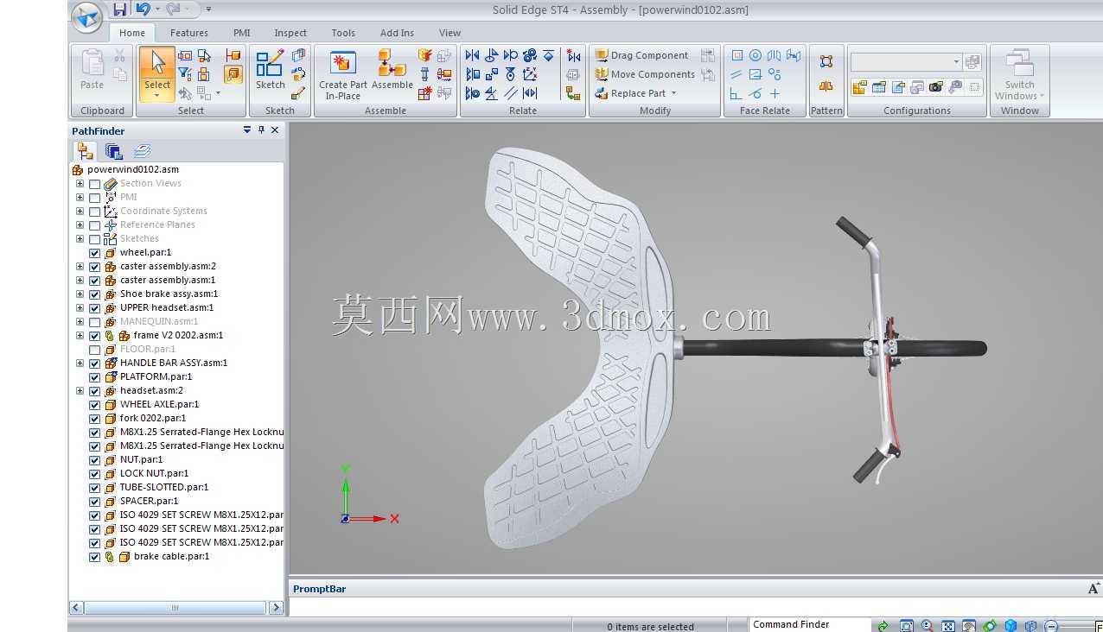
Task: Click the Zoom tool magnifier in status bar
Action: pos(927,626)
